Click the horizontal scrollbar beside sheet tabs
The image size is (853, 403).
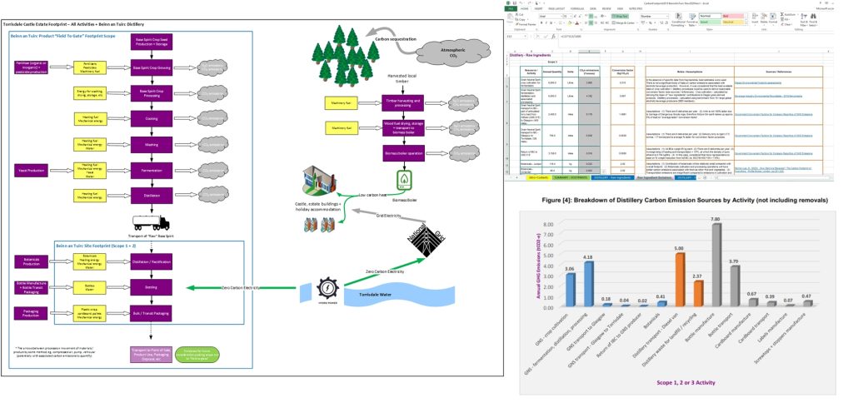point(771,178)
